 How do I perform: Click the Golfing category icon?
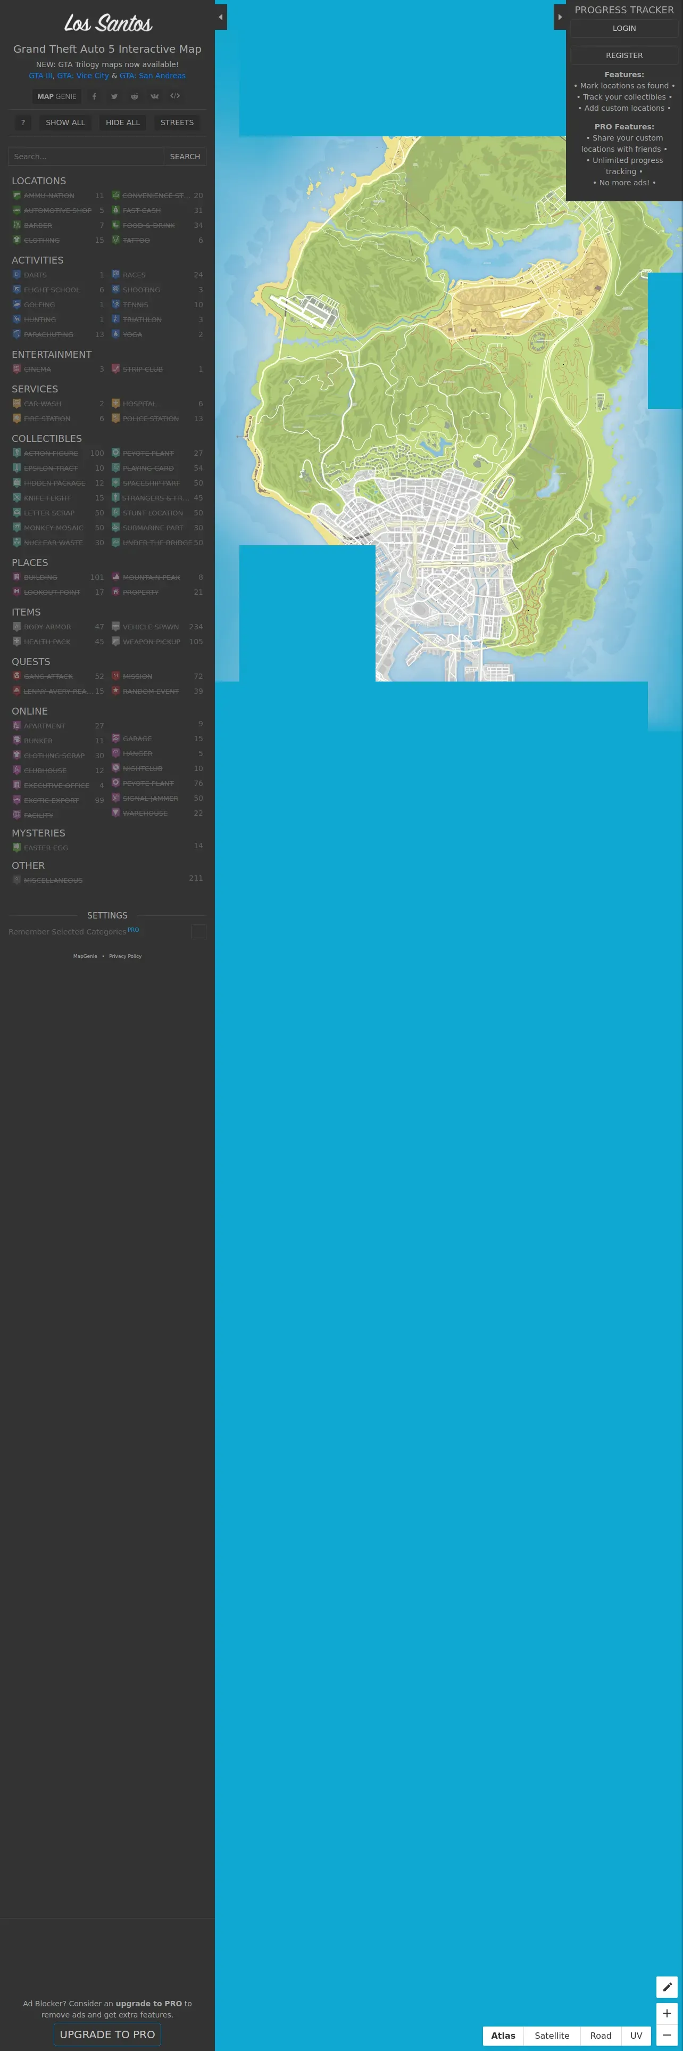click(x=16, y=304)
